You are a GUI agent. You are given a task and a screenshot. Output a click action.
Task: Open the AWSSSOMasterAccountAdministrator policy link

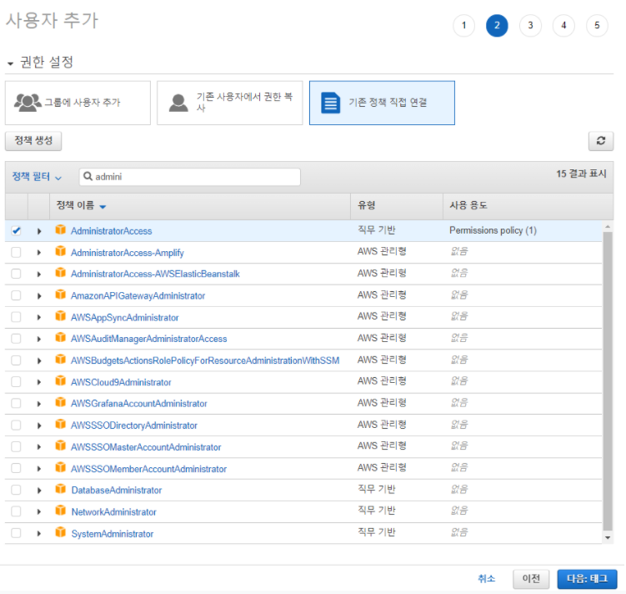coord(146,447)
